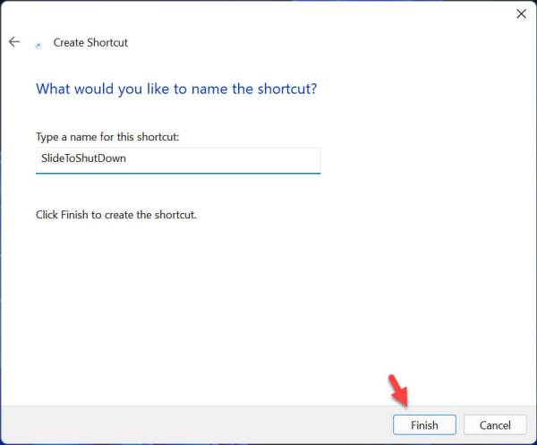This screenshot has width=537, height=445.
Task: Click the typed SlideToShutDown text
Action: coord(84,159)
